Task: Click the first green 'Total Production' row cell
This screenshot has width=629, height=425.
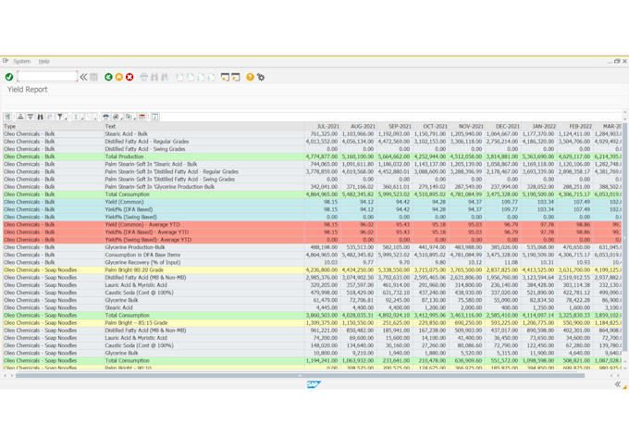Action: point(203,156)
